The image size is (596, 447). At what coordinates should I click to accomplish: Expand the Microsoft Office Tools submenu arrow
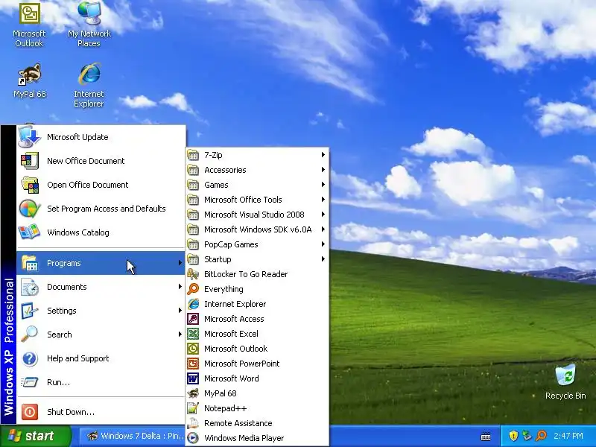pyautogui.click(x=323, y=200)
